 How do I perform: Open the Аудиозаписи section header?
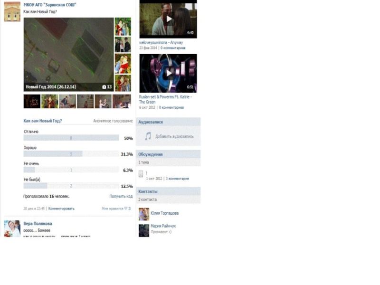coord(168,122)
